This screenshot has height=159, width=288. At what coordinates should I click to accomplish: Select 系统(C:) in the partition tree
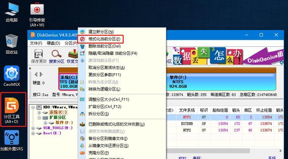click(x=58, y=112)
